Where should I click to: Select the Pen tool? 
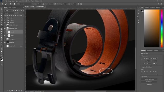2,42
